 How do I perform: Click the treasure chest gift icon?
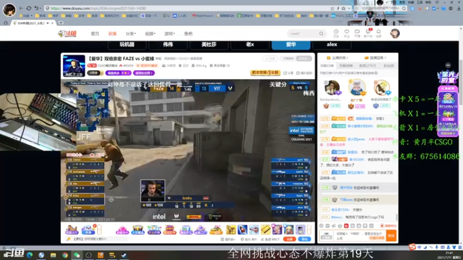point(138,230)
